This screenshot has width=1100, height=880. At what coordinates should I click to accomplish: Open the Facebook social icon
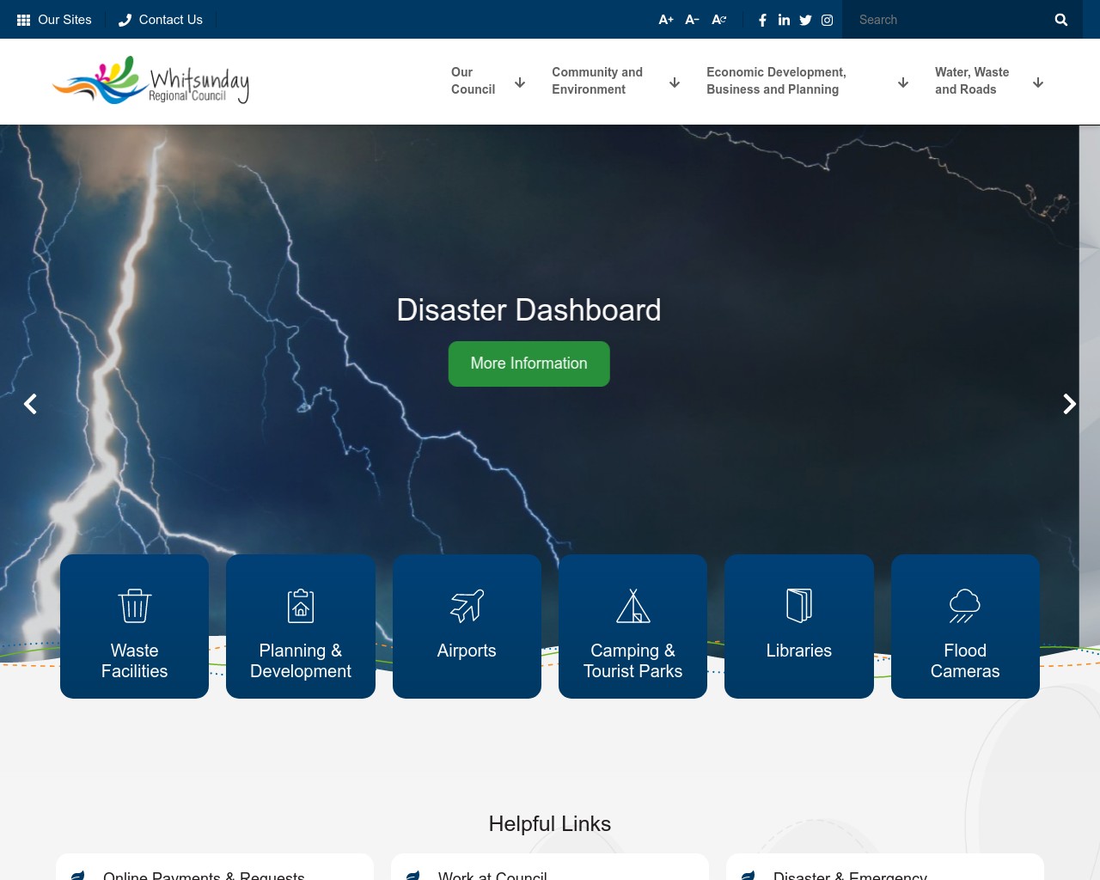(762, 20)
